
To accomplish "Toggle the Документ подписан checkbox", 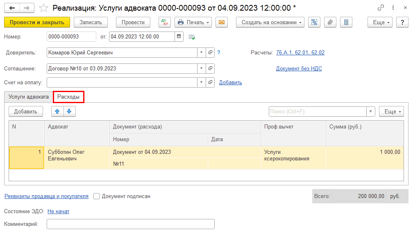I will tap(96, 196).
